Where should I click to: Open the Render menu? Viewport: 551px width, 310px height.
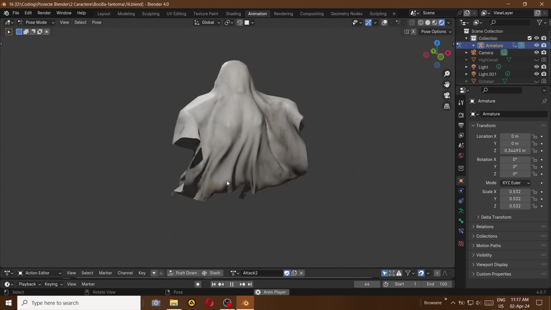44,13
